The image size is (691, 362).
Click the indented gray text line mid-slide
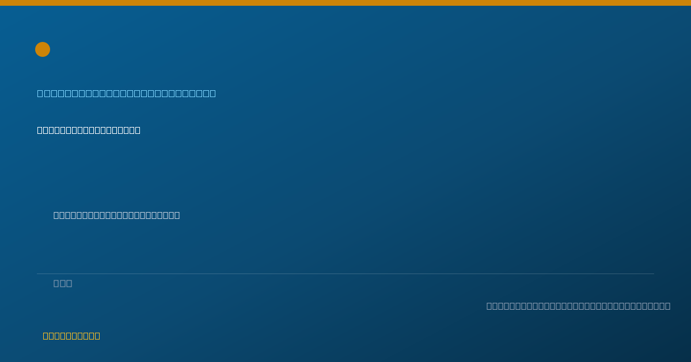click(117, 215)
